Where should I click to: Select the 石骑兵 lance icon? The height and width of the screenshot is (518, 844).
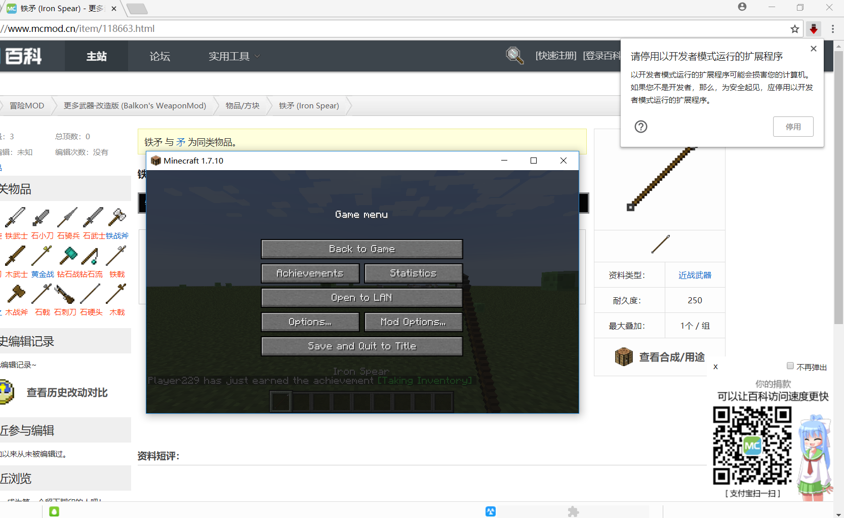(67, 217)
